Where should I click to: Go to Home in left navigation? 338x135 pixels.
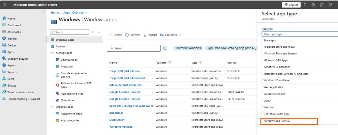pos(11,18)
